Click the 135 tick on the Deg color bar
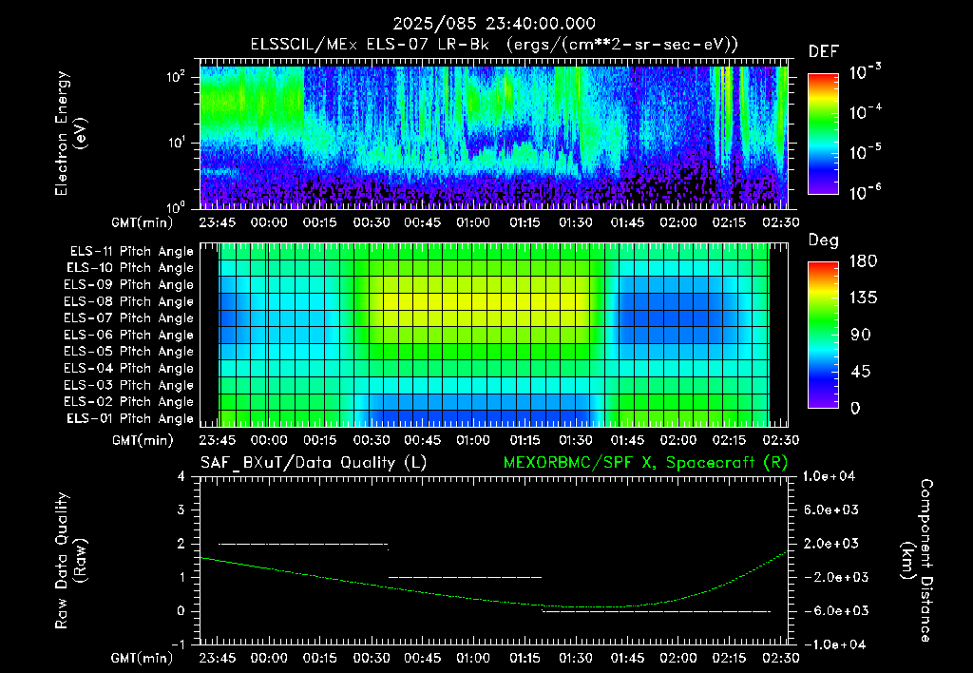Image resolution: width=973 pixels, height=673 pixels. (x=863, y=298)
